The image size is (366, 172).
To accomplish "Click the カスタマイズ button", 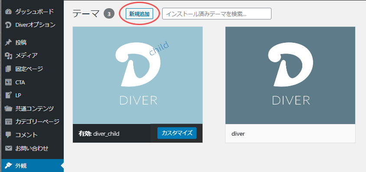I will click(x=176, y=133).
